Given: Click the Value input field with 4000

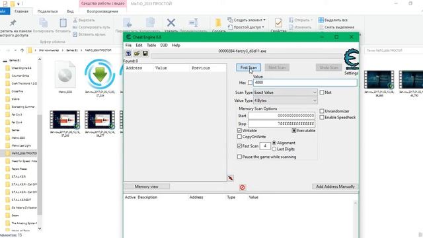Looking at the screenshot, I should click(305, 83).
